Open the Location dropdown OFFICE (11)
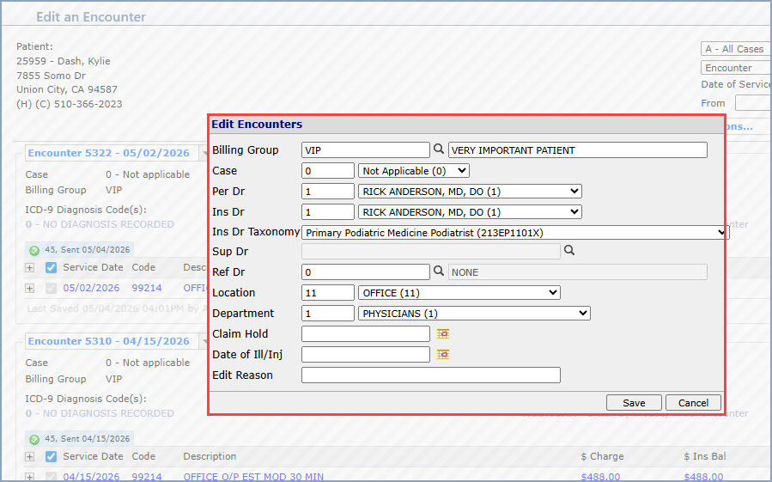This screenshot has height=482, width=772. tap(459, 293)
